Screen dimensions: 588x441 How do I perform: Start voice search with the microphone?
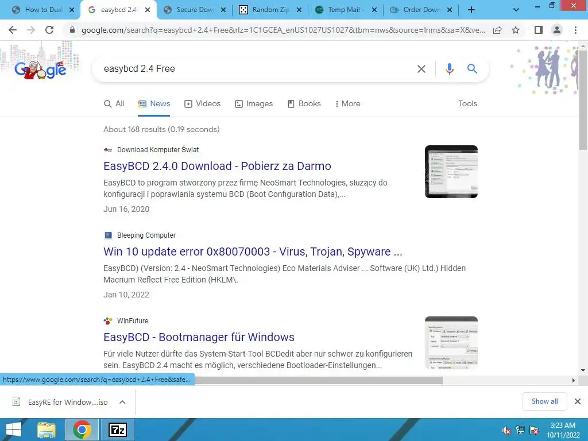pos(450,69)
